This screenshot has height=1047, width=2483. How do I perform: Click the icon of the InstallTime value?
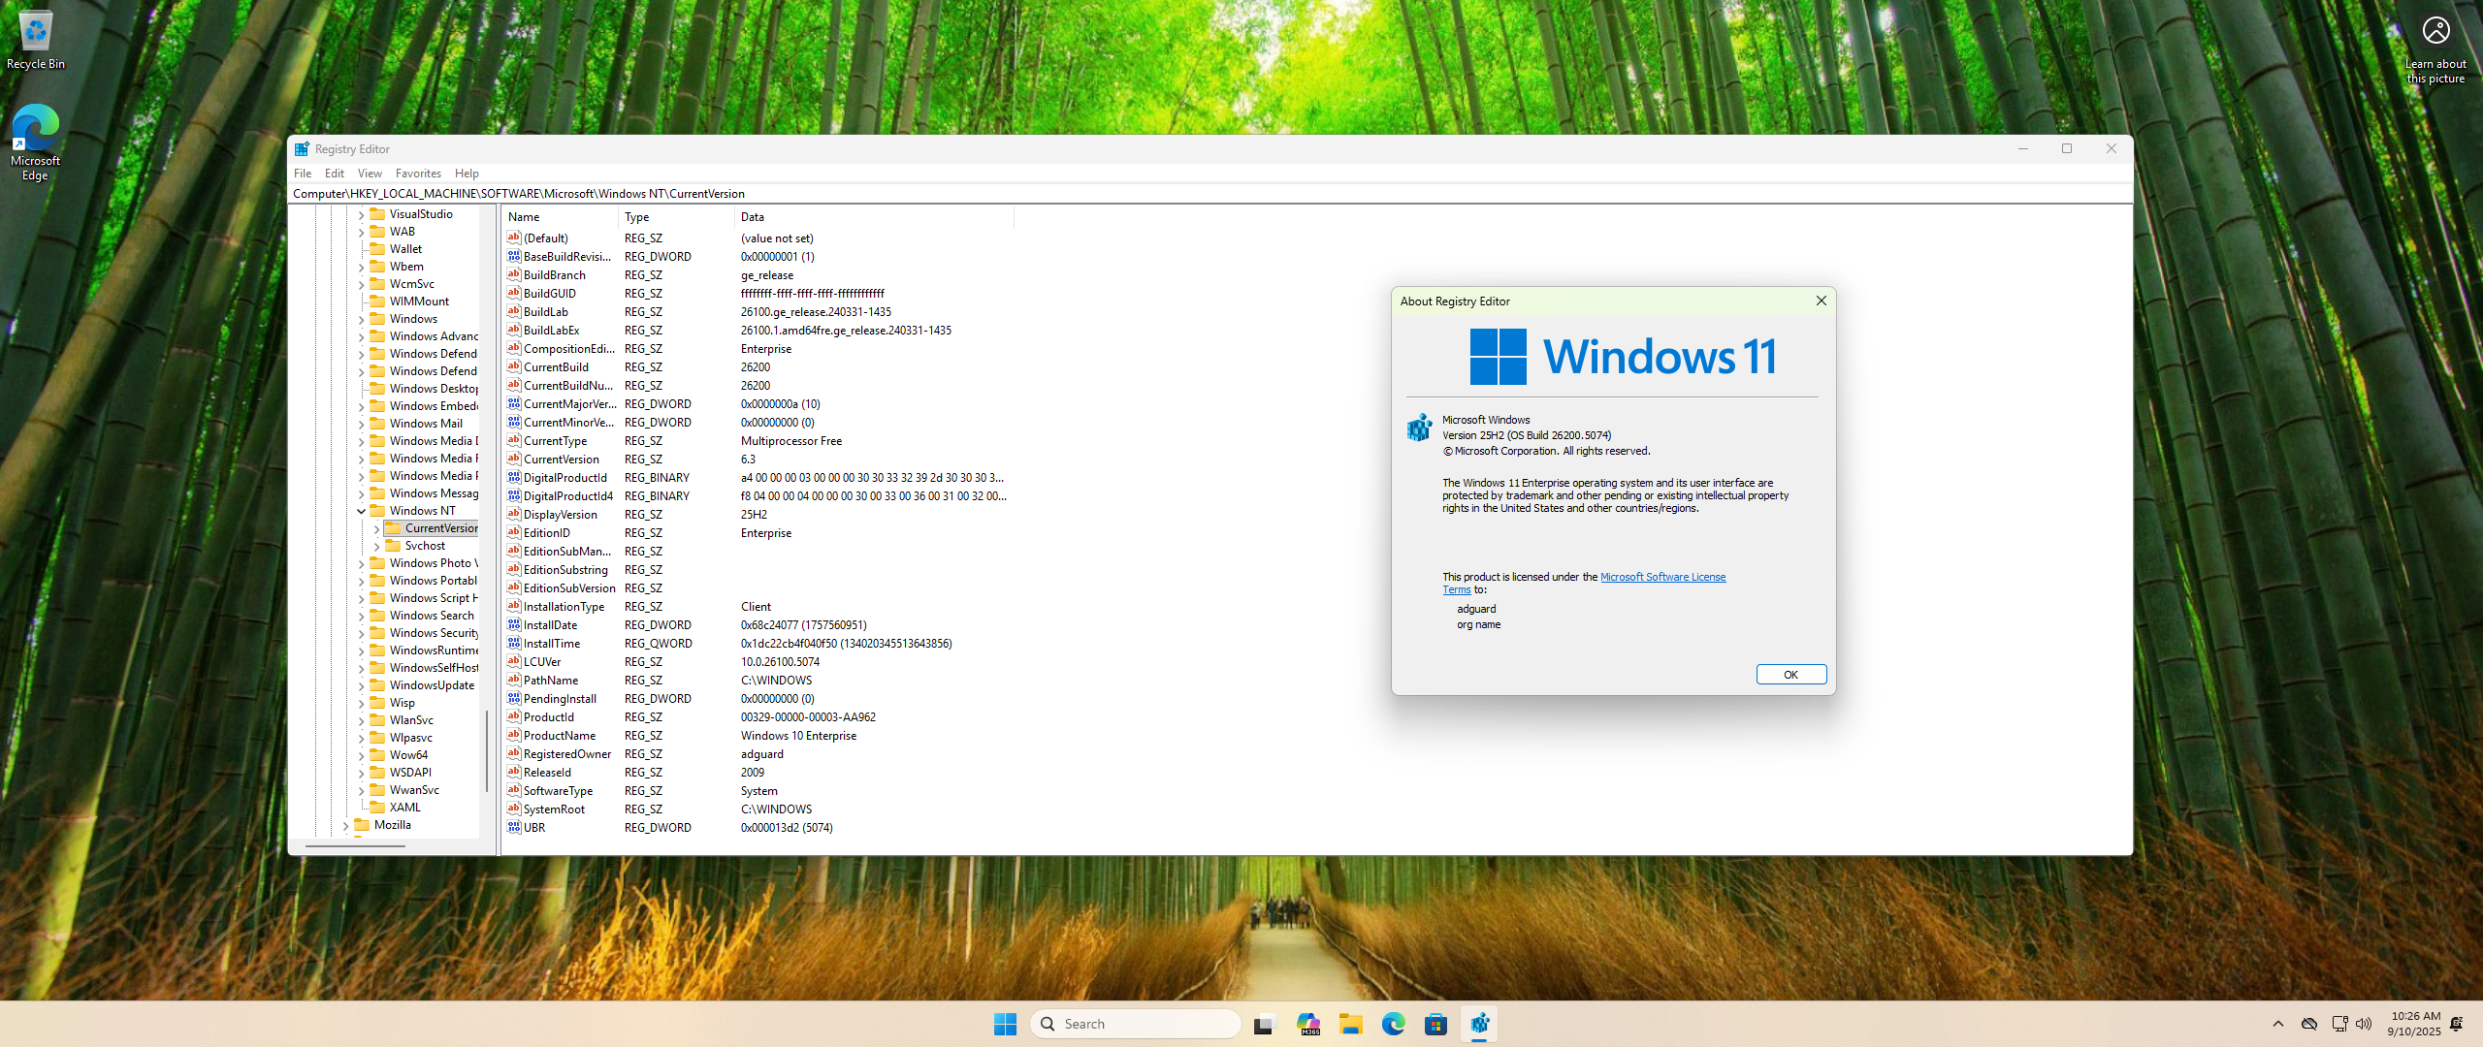point(514,644)
